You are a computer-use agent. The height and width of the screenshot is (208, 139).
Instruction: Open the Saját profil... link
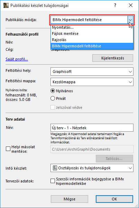[x=17, y=59]
